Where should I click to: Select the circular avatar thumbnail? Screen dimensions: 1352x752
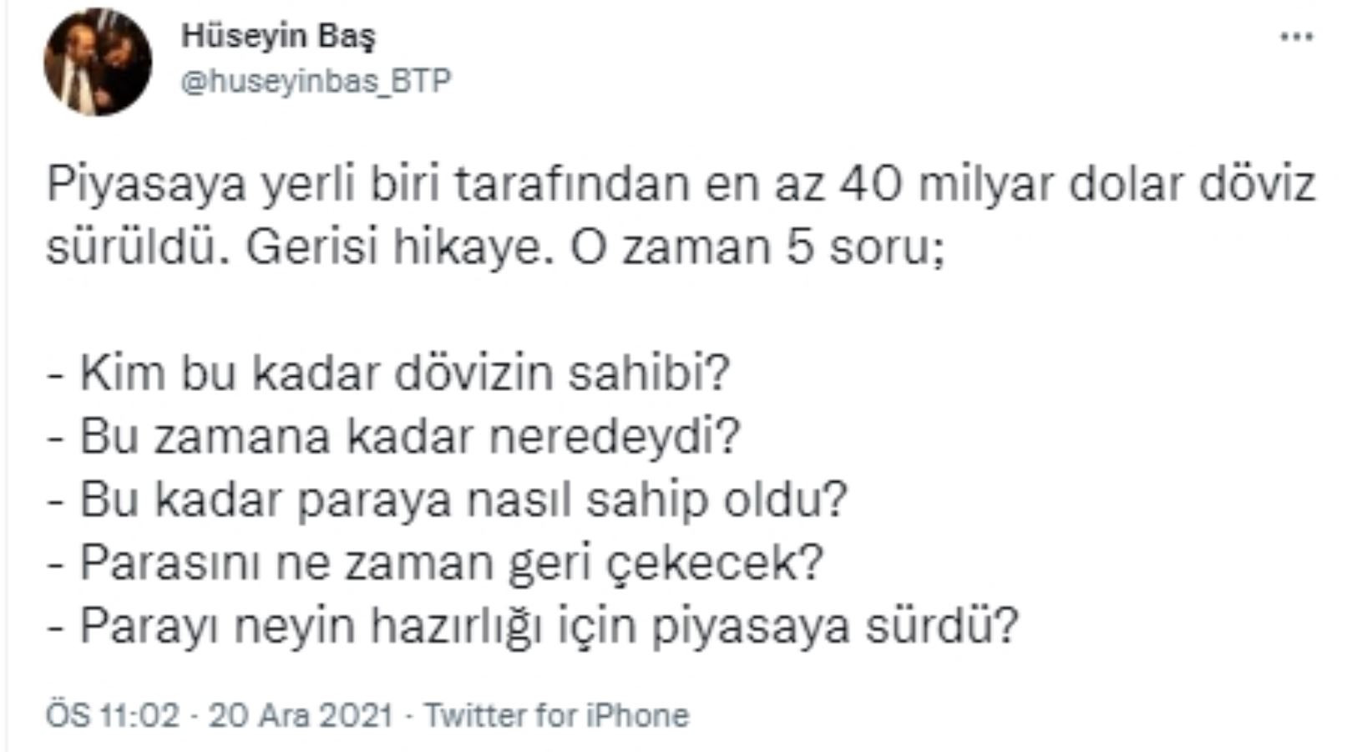tap(102, 56)
